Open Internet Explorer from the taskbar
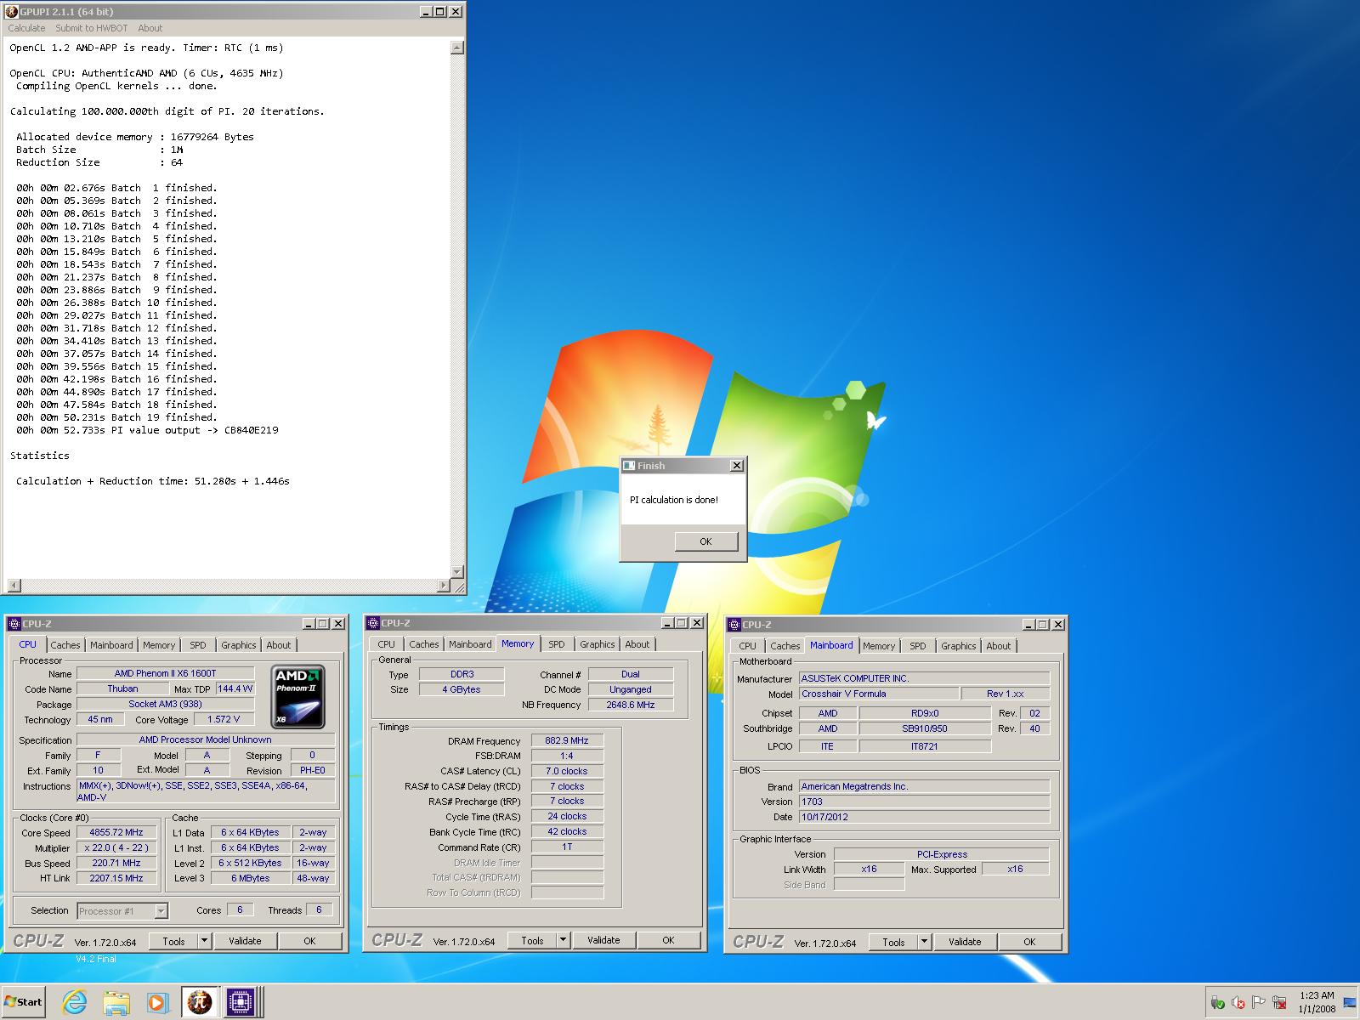1360x1020 pixels. (x=75, y=1002)
